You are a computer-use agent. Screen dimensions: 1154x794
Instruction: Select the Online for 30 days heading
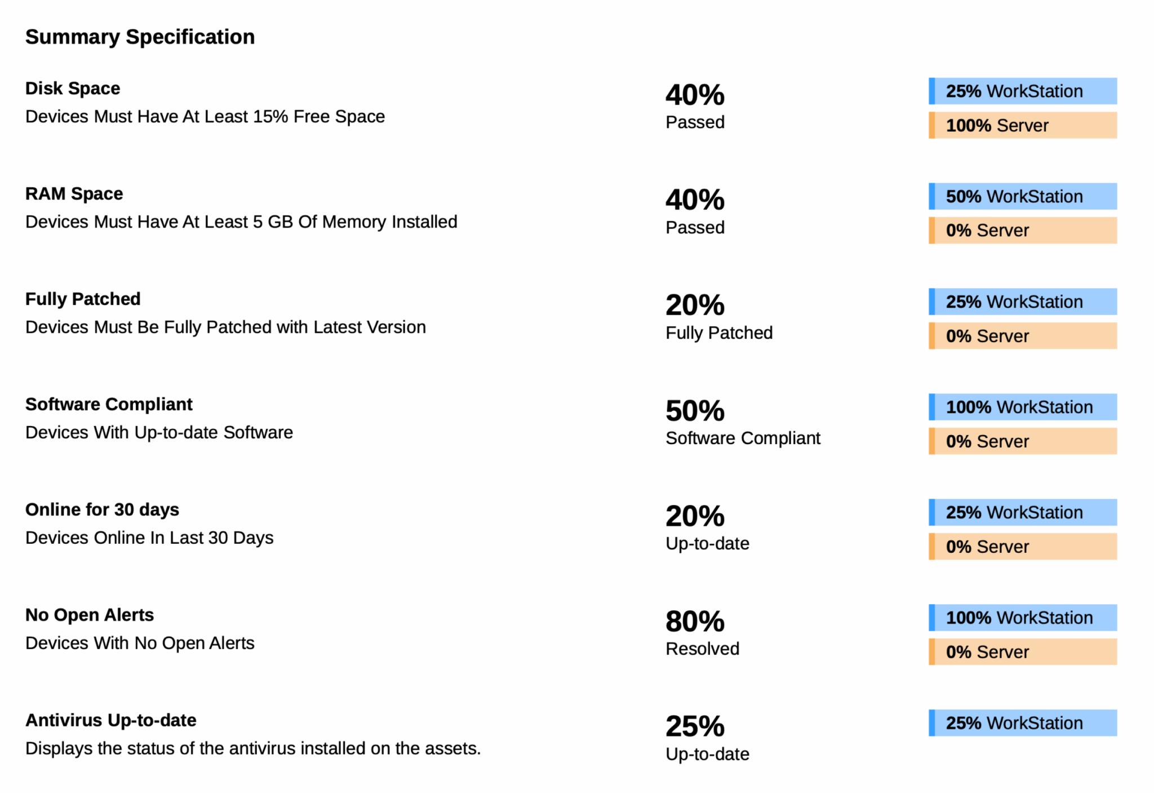102,510
